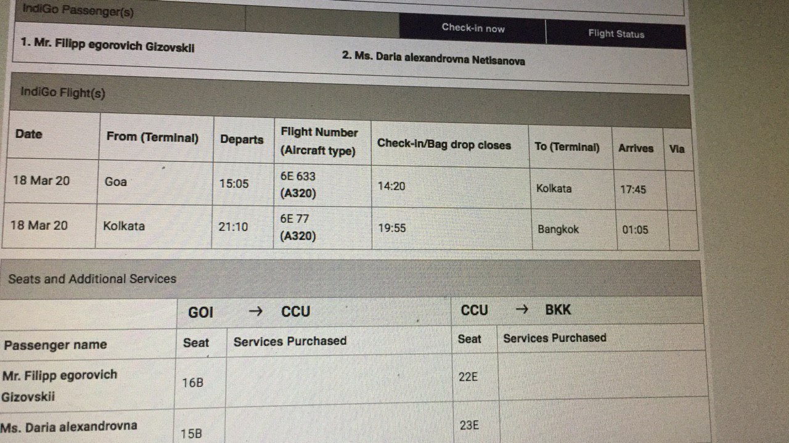Click the IndiGo Flight(s) section header

tap(63, 92)
